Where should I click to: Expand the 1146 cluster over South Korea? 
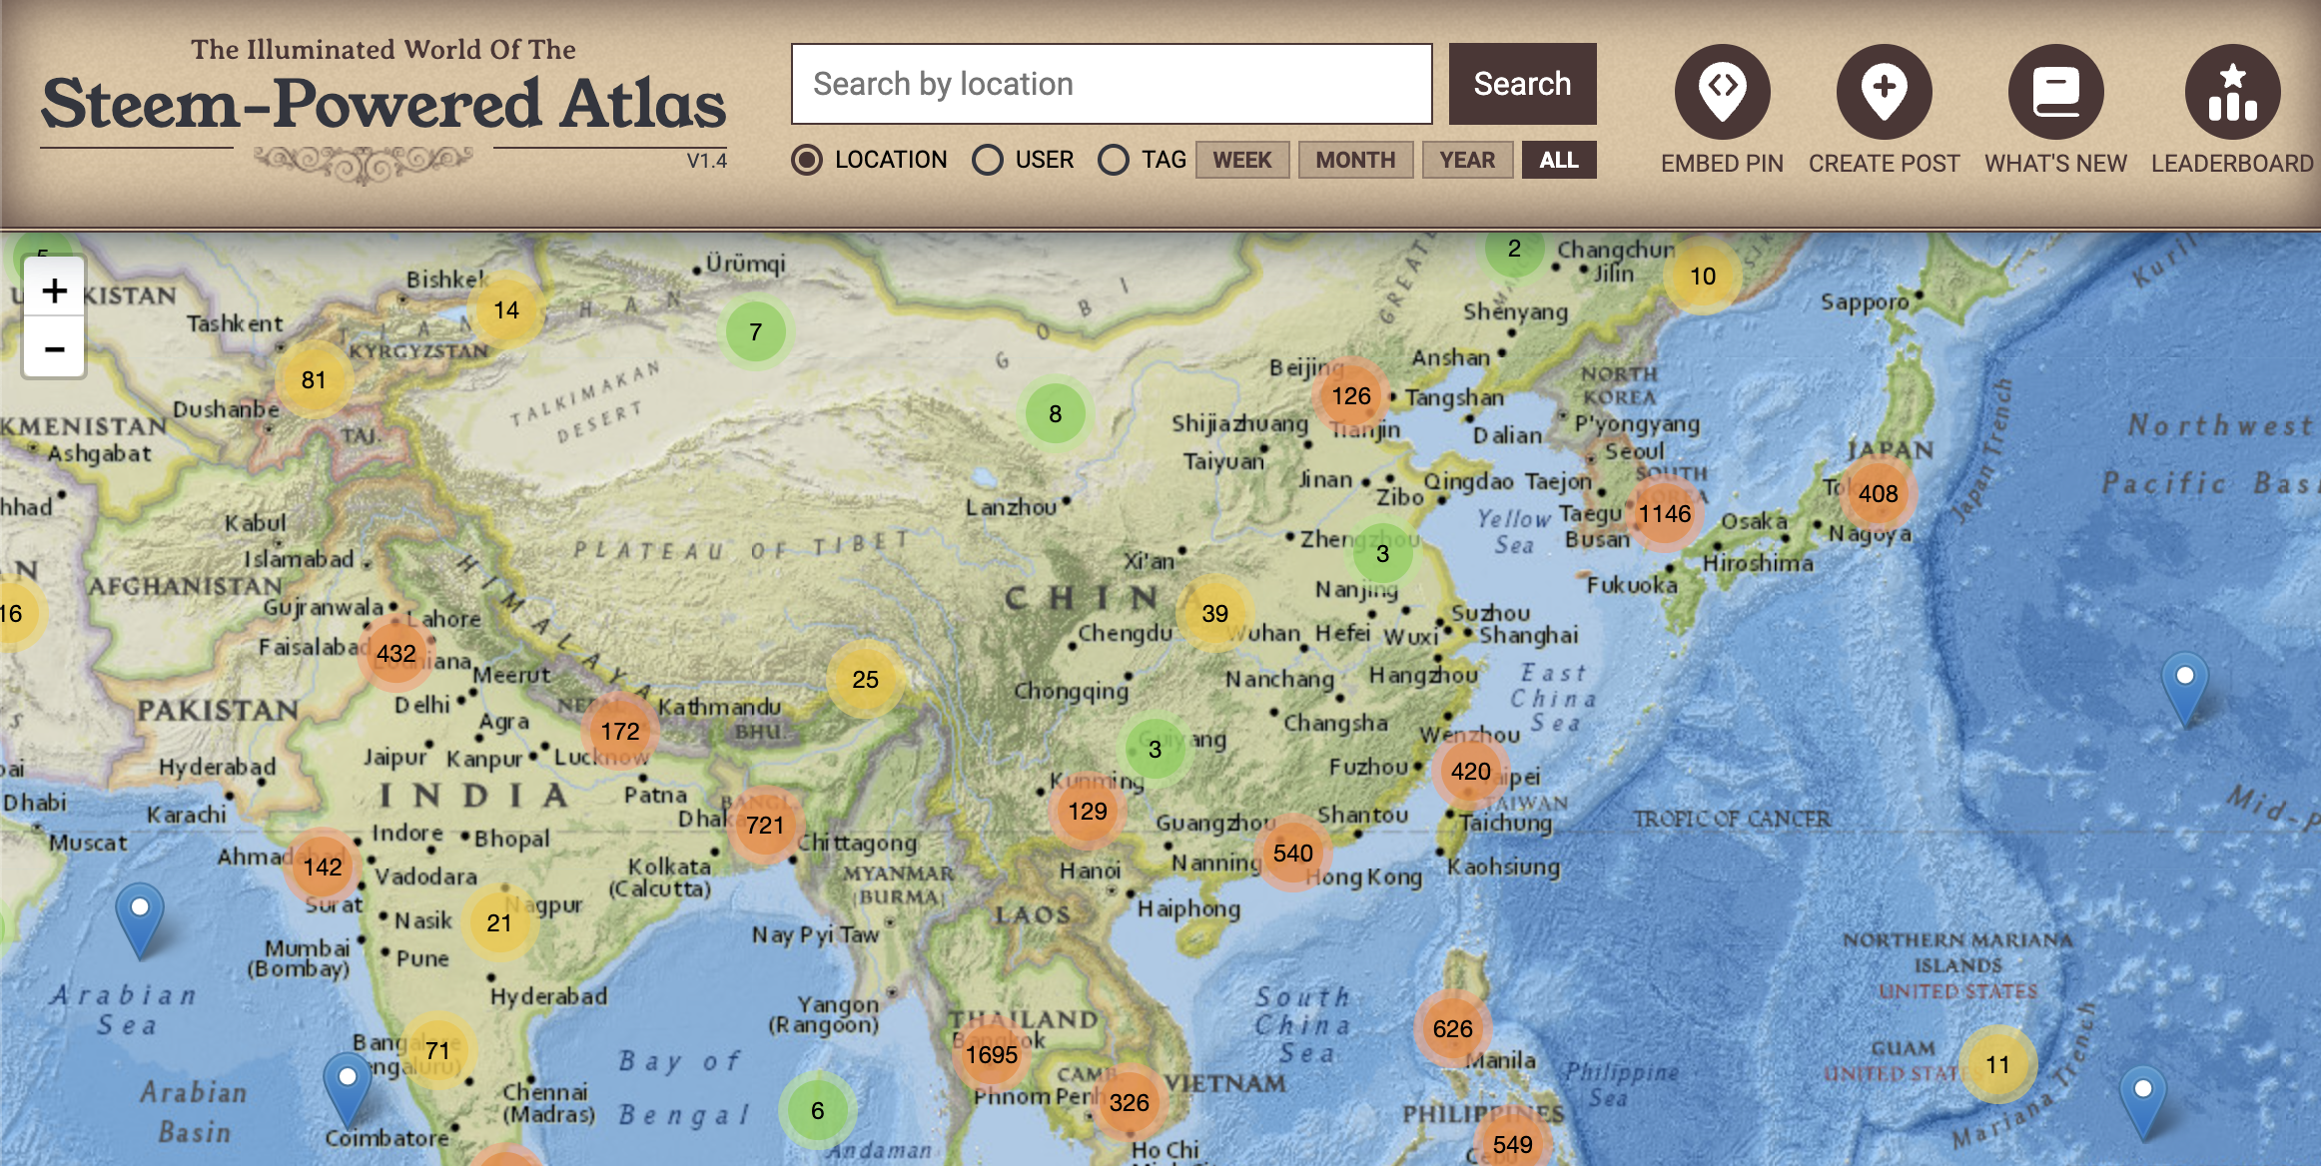click(1664, 513)
